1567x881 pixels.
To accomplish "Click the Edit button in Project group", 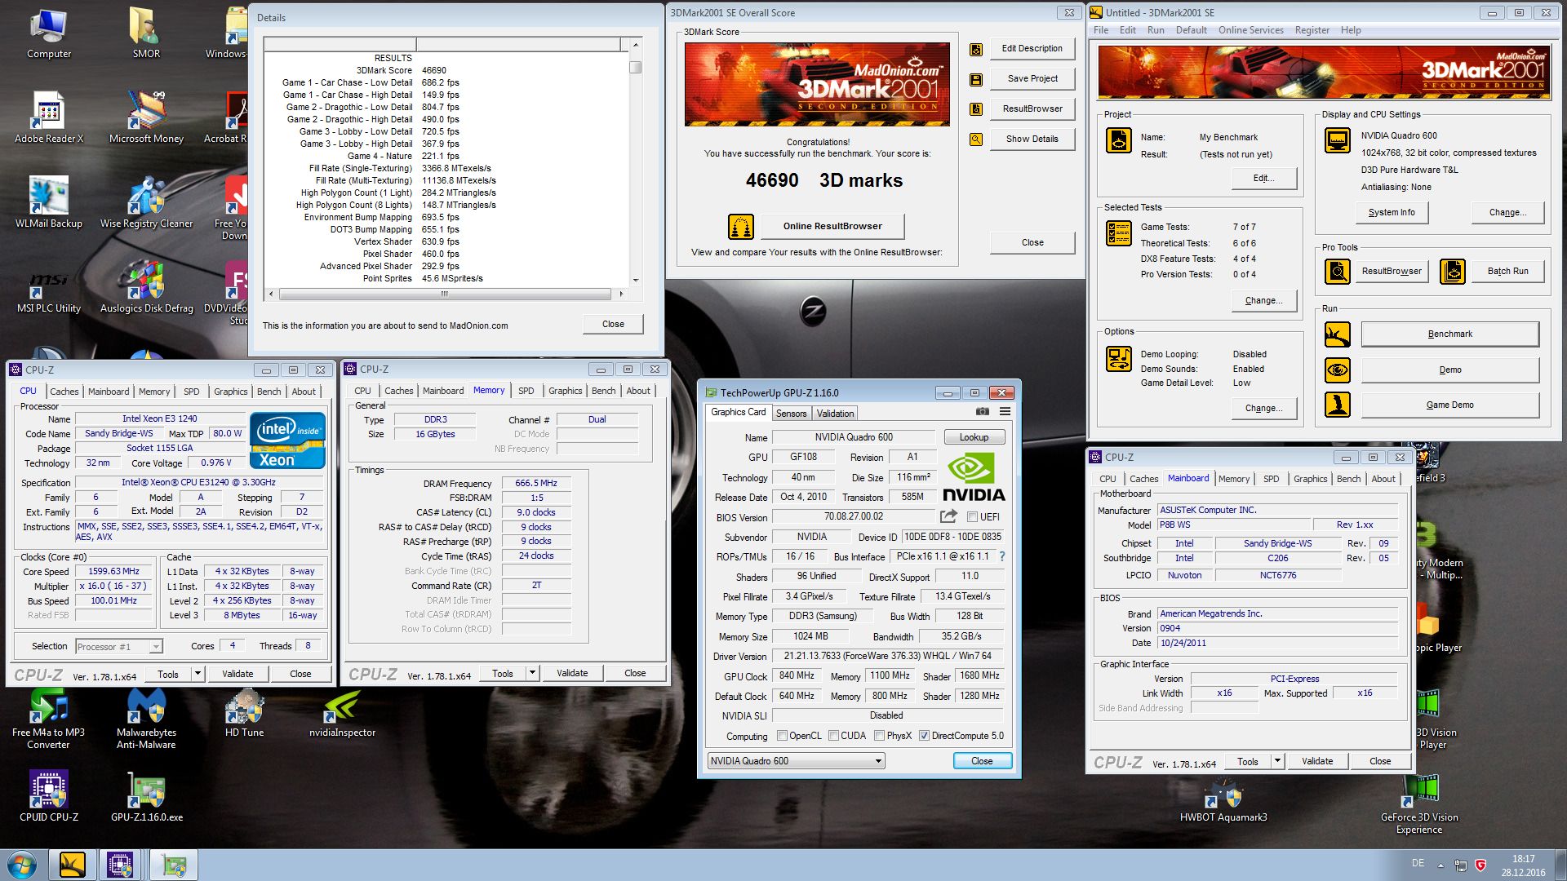I will pos(1263,179).
